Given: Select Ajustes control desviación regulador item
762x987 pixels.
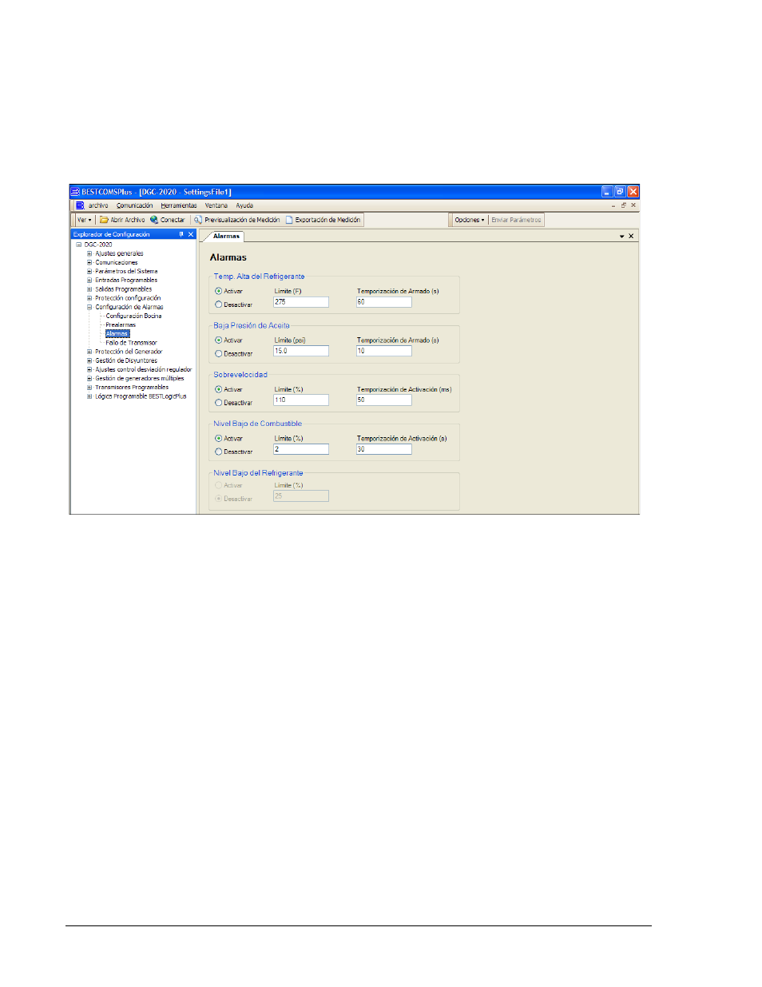Looking at the screenshot, I should pyautogui.click(x=144, y=369).
